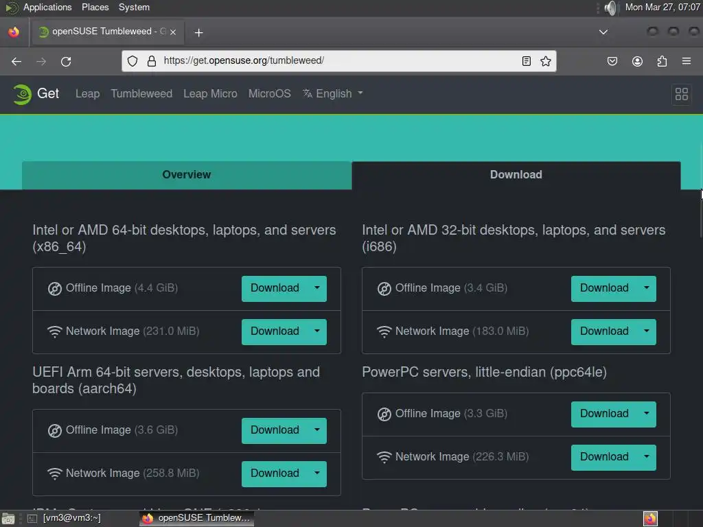The image size is (703, 527).
Task: Click x86_64 Offline Image disc icon
Action: click(55, 289)
